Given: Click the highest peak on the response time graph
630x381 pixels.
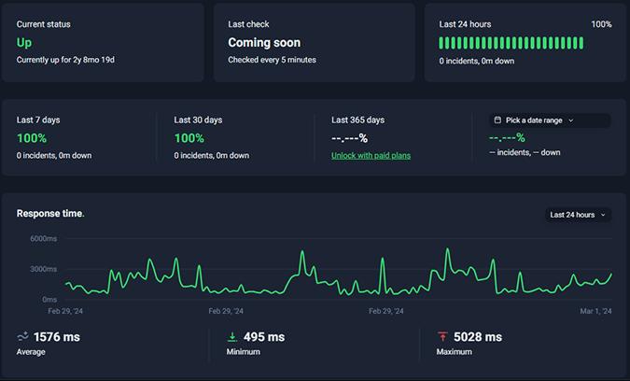Looking at the screenshot, I should (448, 249).
